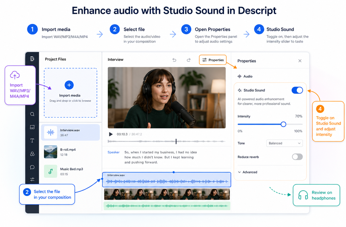The width and height of the screenshot is (346, 227).
Task: Select the video thumbnail strip track in timeline
Action: (167, 194)
